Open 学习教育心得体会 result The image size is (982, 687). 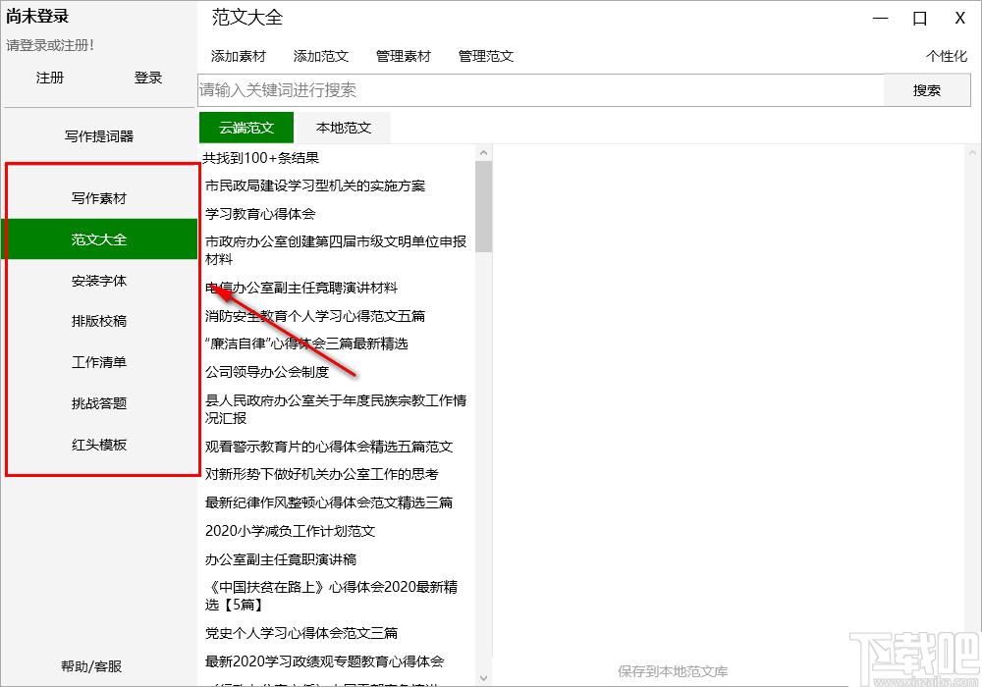tap(260, 214)
